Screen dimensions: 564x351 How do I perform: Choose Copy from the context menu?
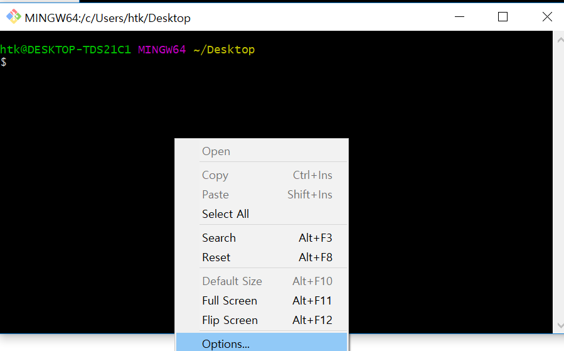click(262, 175)
